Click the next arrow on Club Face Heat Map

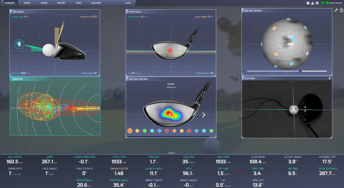tap(204, 115)
